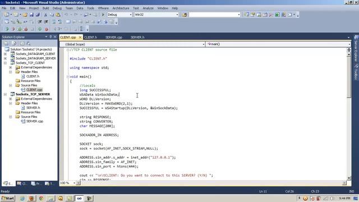
Task: Click the Class View bottom panel tab
Action: pyautogui.click(x=22, y=183)
